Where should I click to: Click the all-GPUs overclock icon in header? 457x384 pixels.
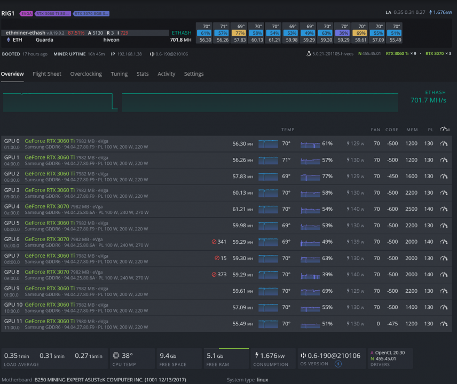(444, 129)
